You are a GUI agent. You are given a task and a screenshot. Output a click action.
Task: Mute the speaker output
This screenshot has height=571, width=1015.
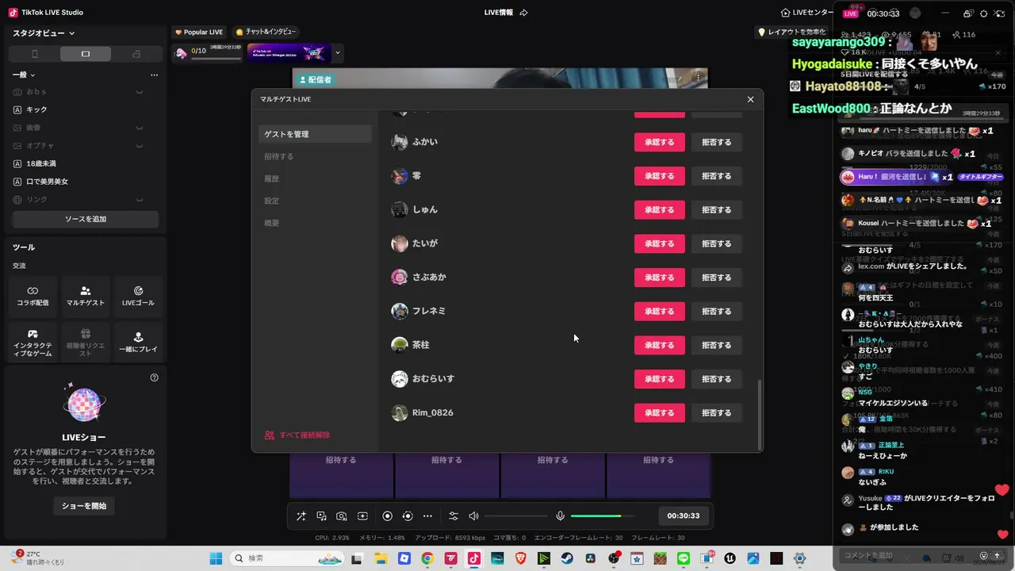point(473,516)
